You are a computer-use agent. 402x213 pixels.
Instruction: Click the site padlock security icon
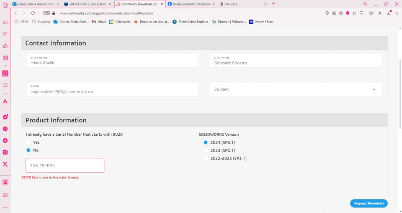(54, 13)
